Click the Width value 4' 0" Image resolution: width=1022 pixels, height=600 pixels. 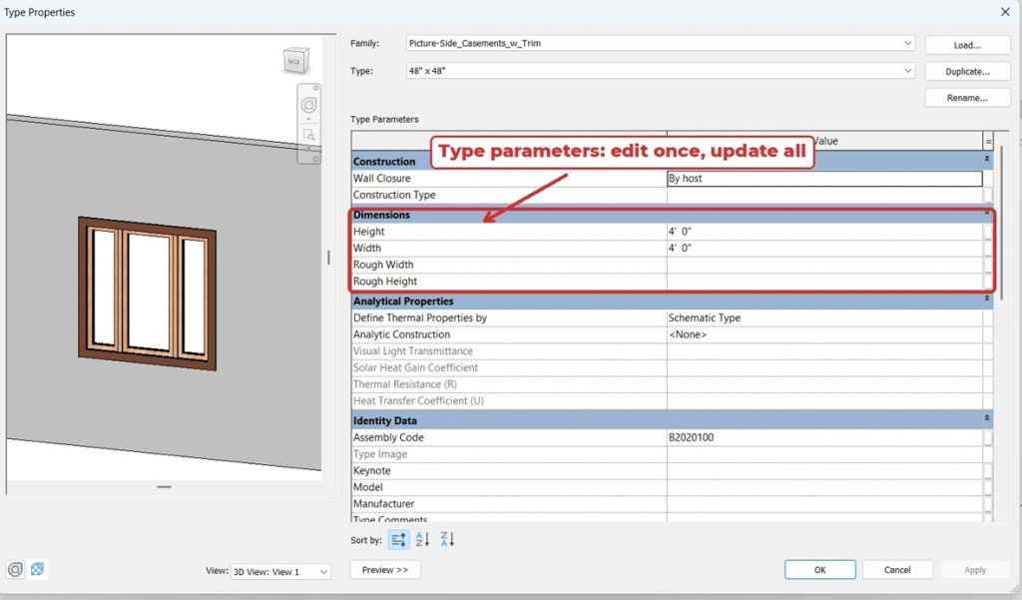[x=824, y=248]
